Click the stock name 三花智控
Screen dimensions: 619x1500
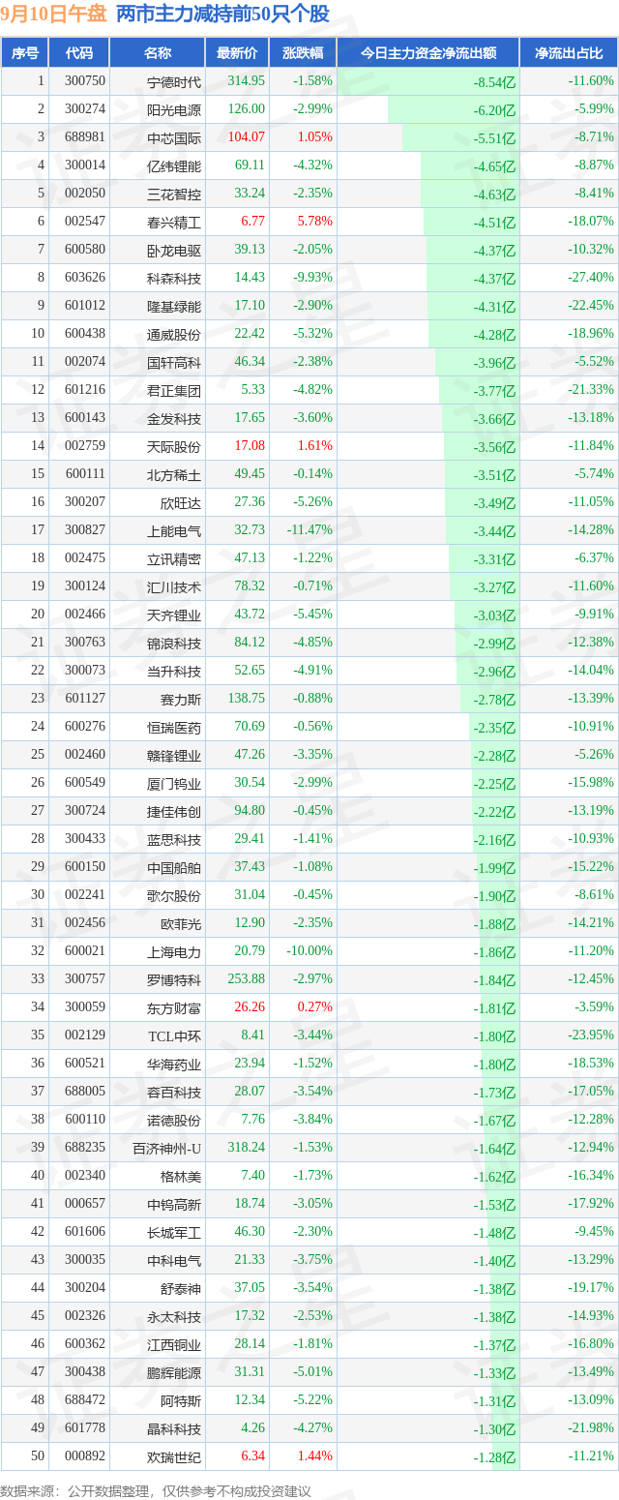[x=174, y=195]
